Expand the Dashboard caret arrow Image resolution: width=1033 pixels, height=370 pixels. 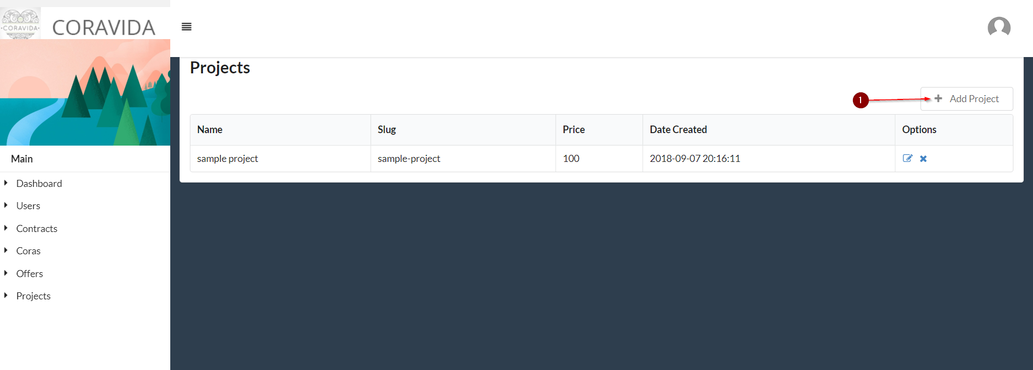pos(6,183)
